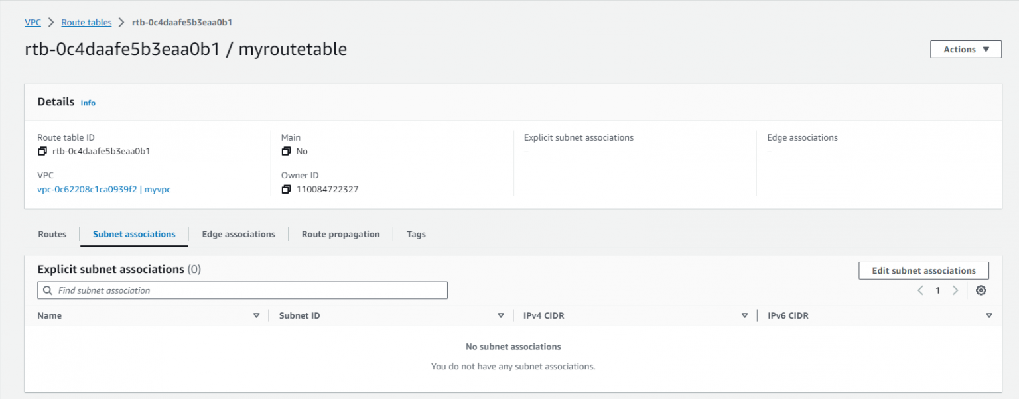Click the previous page chevron
1019x399 pixels.
pyautogui.click(x=920, y=290)
